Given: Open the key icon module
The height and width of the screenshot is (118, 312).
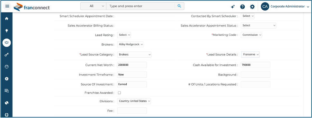Looking at the screenshot, I should click(6, 55).
